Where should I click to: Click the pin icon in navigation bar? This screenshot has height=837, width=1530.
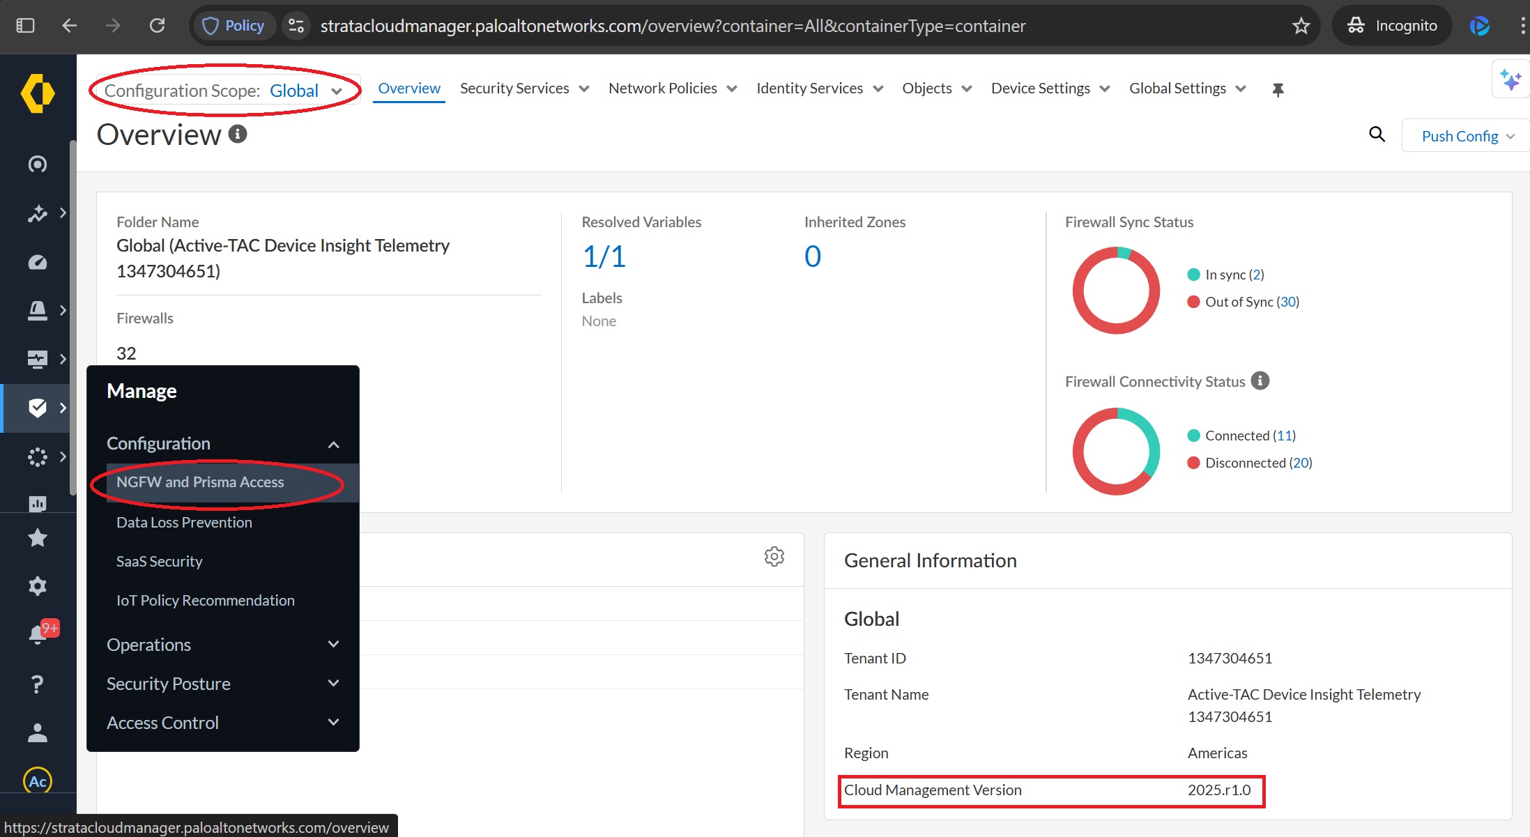[1277, 89]
